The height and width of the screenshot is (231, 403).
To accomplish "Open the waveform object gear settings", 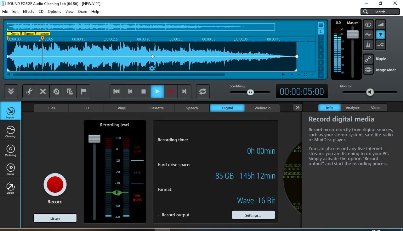I will 152,68.
